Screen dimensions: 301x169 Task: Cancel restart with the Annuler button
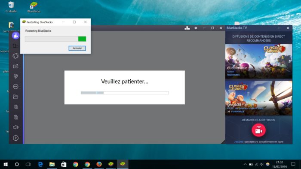77,48
